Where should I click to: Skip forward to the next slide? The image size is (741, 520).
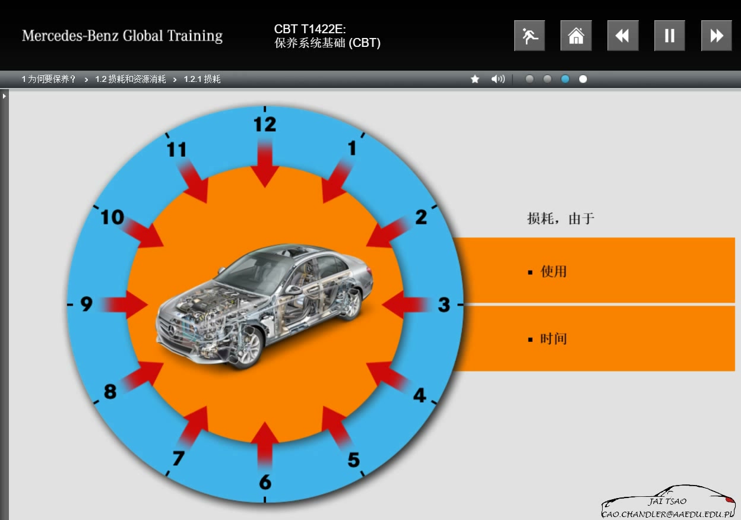coord(717,36)
